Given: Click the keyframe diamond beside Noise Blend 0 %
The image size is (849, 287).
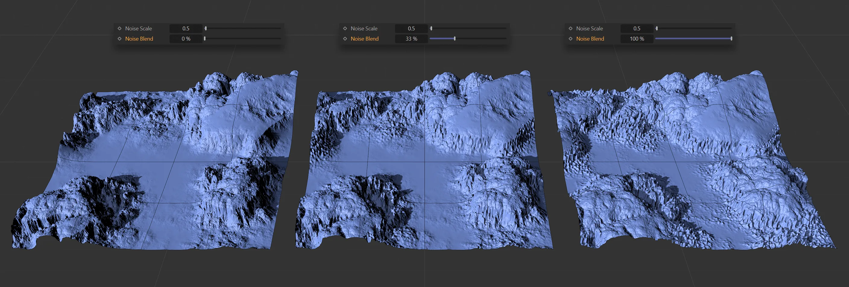Looking at the screenshot, I should (120, 39).
